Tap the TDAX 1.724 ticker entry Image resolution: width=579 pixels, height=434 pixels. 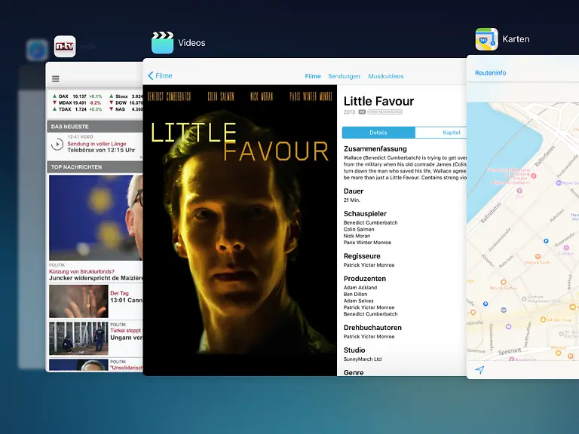(x=77, y=109)
